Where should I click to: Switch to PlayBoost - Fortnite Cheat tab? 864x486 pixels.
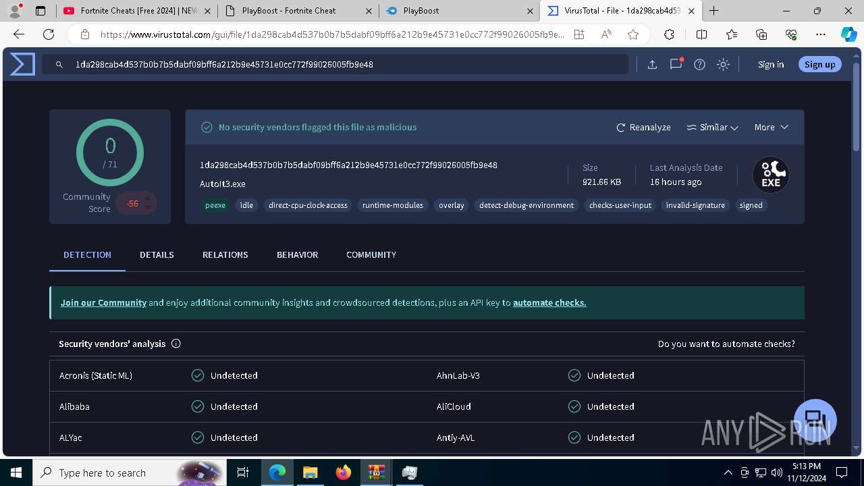click(x=297, y=11)
